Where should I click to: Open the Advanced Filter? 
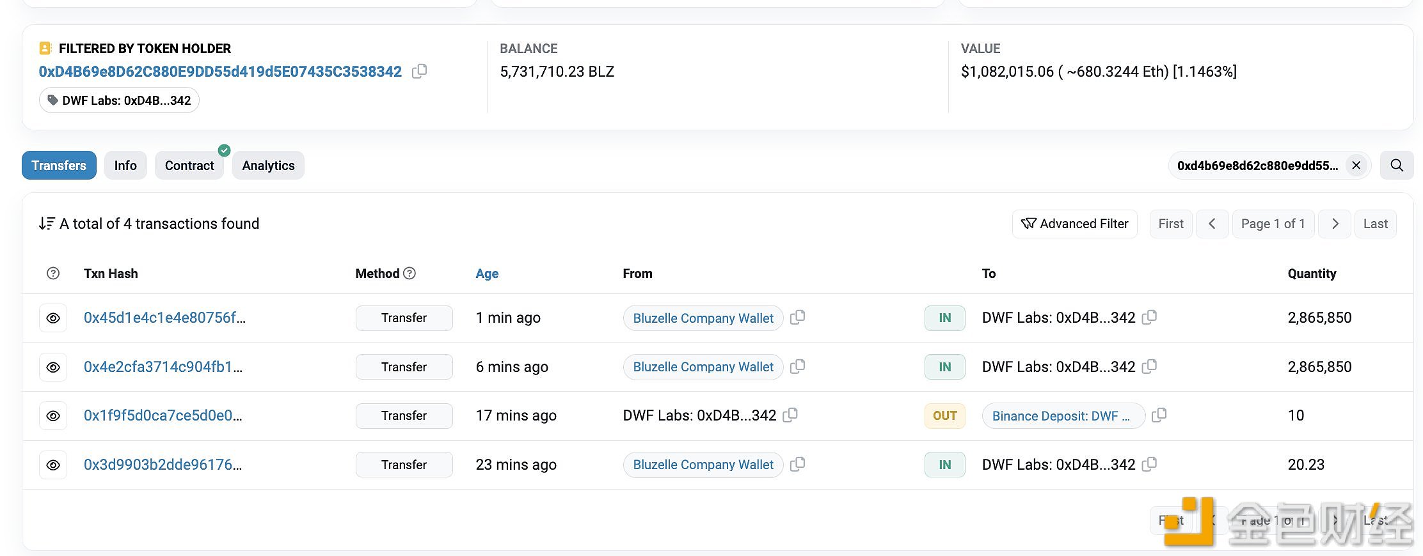(1075, 224)
